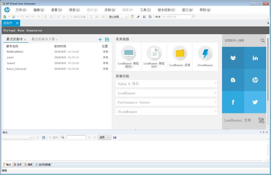Viewport: 271px width, 175px height.
Task: Select the 输出 bottom tab
Action: 7,164
